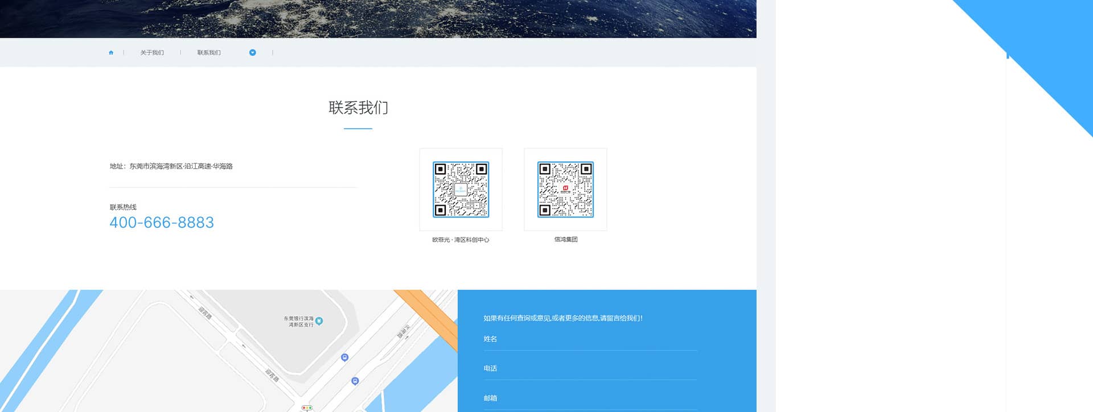The image size is (1093, 412).
Task: Click the traffic light icon on map
Action: (307, 407)
